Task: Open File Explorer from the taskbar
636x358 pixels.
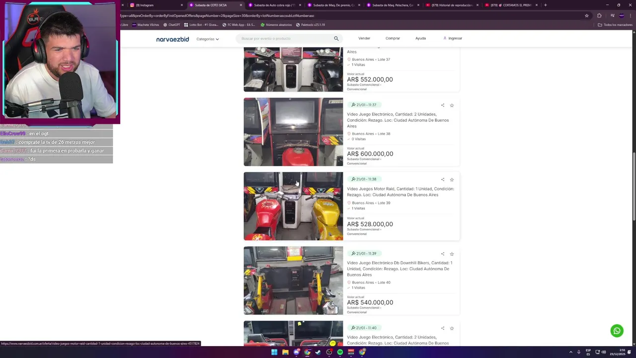Action: pos(285,352)
